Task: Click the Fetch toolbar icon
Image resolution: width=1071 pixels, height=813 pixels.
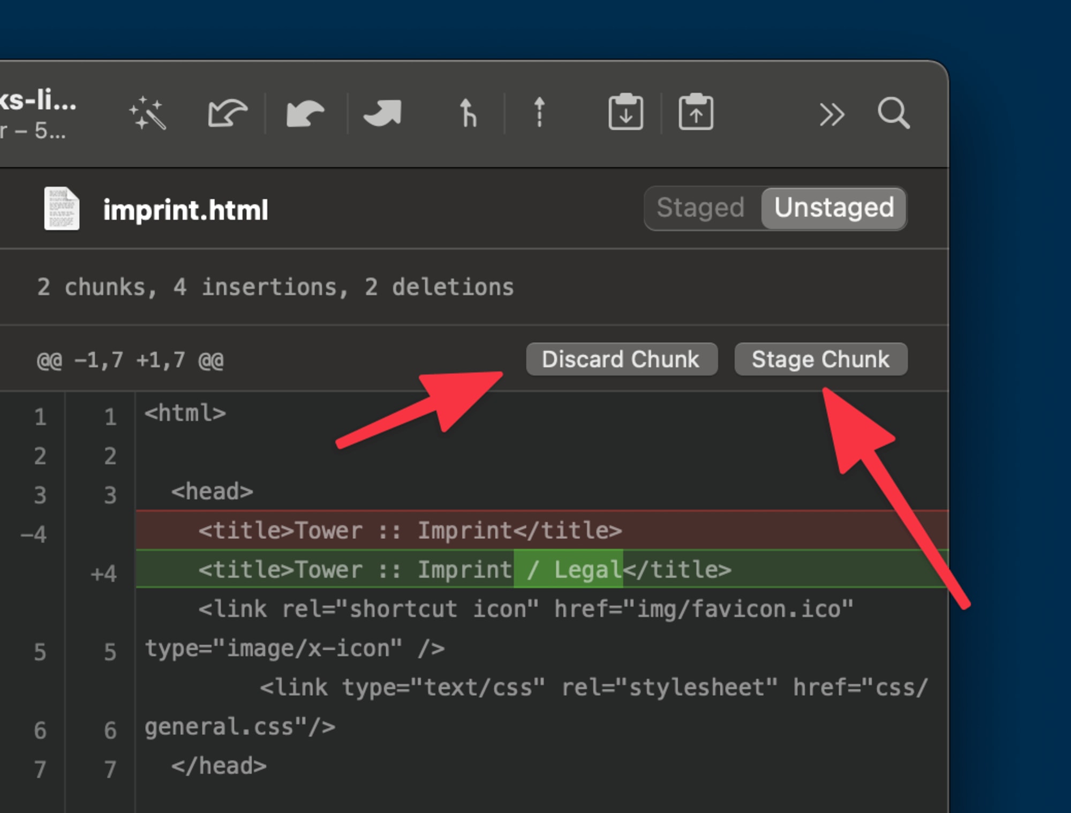Action: [x=227, y=113]
